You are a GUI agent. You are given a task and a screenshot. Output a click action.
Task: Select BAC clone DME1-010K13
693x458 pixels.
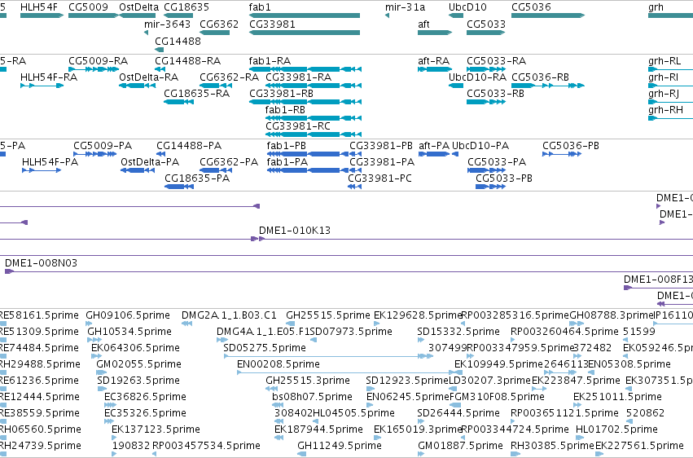295,231
